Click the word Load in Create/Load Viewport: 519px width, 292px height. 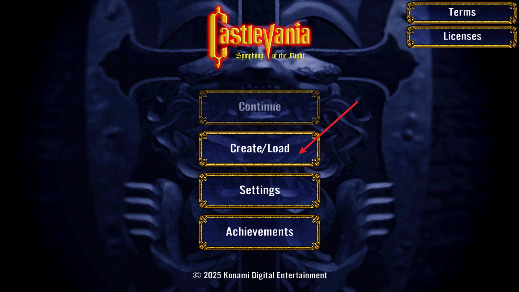pos(278,148)
